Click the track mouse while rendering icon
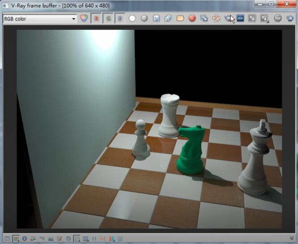The image size is (298, 244). click(216, 19)
